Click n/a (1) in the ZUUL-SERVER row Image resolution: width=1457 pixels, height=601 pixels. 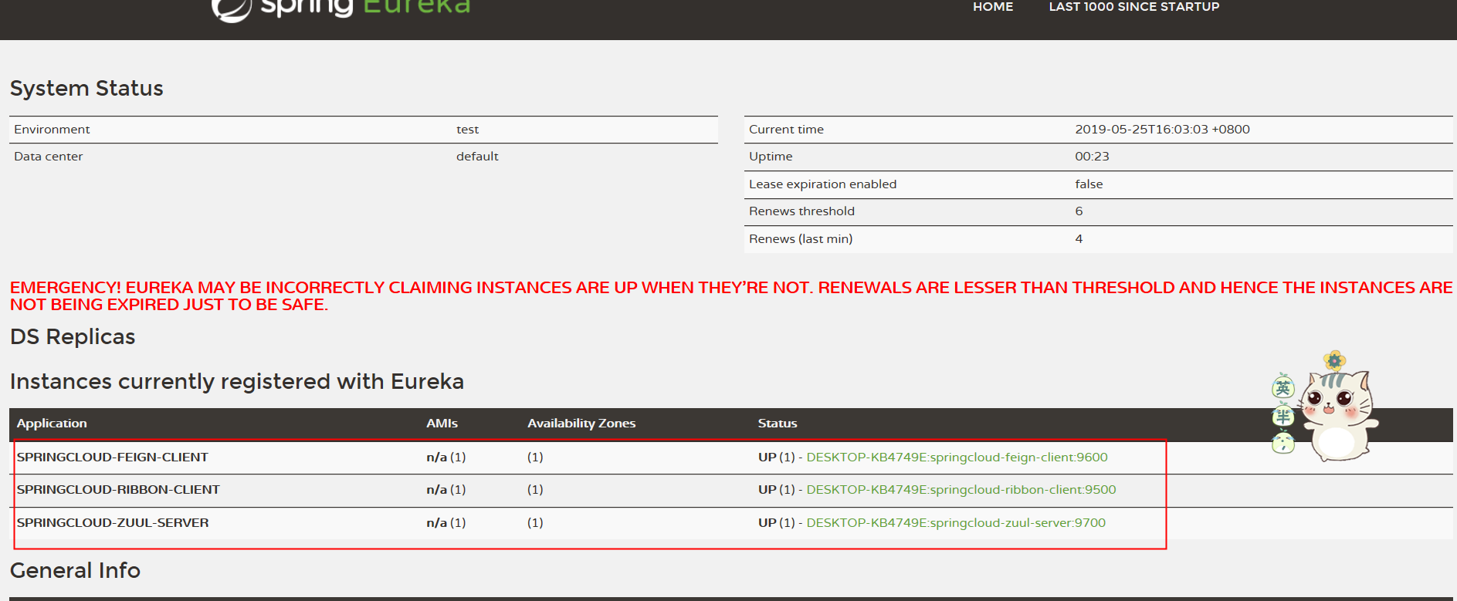click(x=446, y=522)
